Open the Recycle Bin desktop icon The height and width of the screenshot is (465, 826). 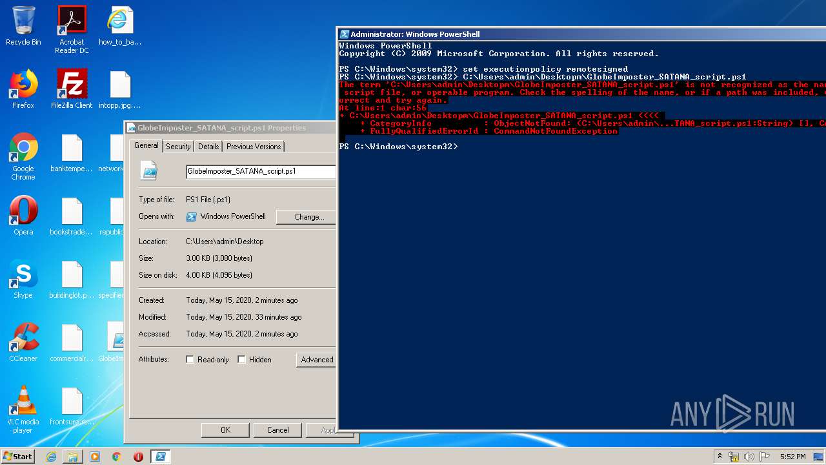tap(23, 26)
